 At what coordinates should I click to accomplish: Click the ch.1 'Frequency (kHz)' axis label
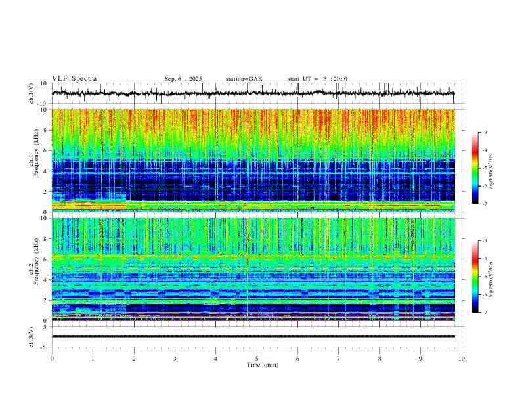point(36,153)
